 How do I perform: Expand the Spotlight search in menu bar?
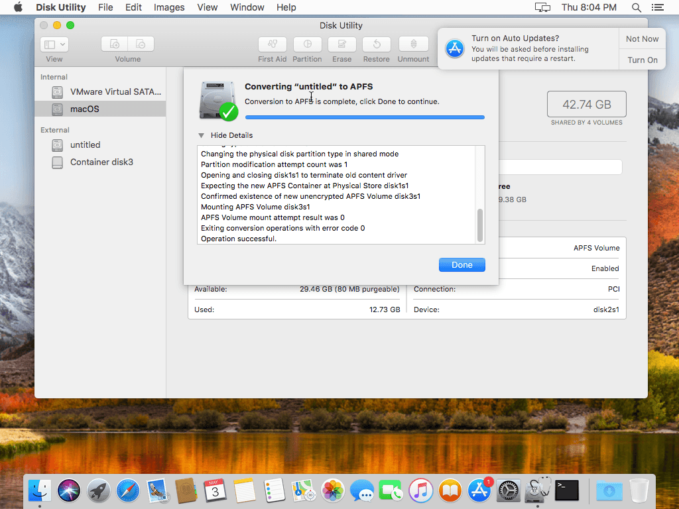pos(636,7)
